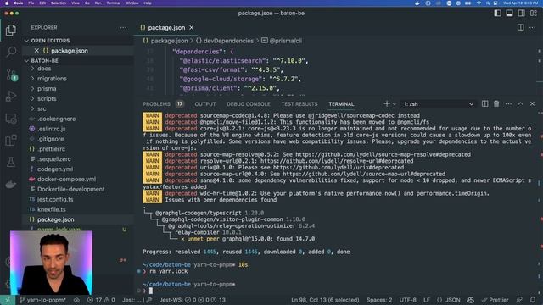The image size is (543, 305).
Task: Close package.json in Open Editors list
Action: tap(36, 51)
